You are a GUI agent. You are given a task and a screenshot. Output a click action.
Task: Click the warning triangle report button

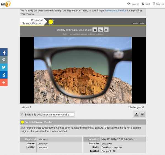[136, 114]
